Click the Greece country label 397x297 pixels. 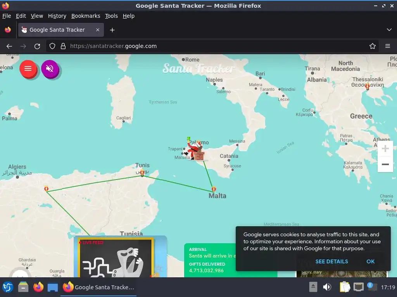[x=361, y=116]
